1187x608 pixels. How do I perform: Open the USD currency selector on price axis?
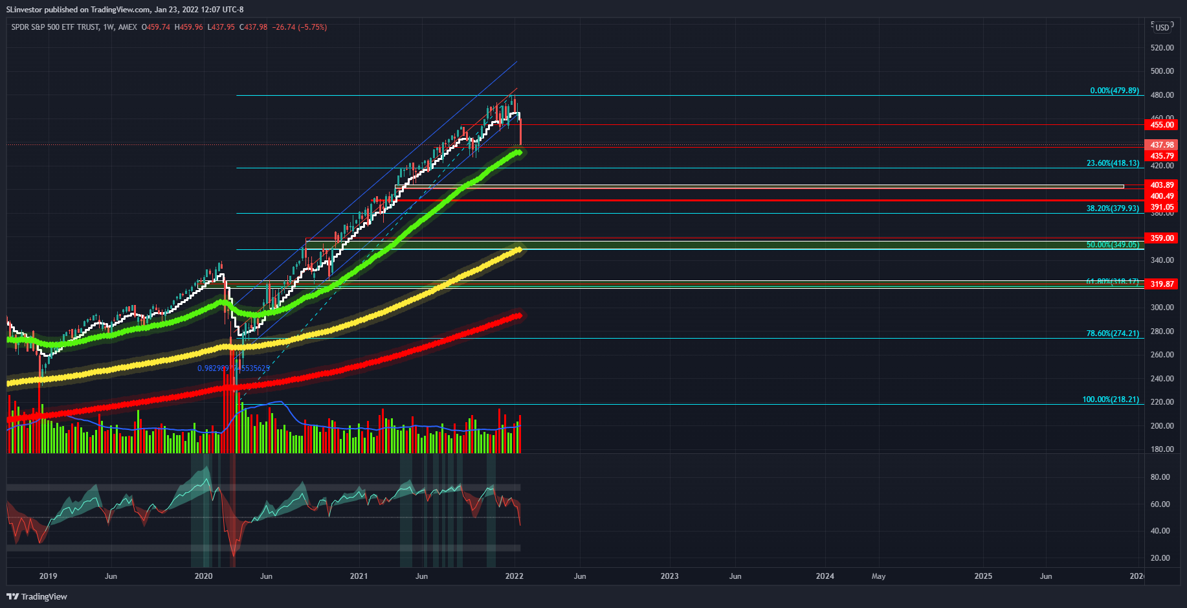(x=1162, y=27)
